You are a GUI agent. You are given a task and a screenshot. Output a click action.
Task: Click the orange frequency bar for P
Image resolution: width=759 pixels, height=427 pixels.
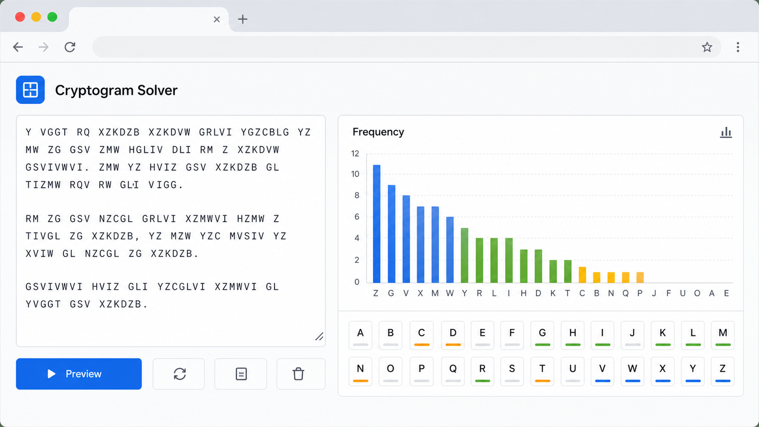tap(640, 278)
